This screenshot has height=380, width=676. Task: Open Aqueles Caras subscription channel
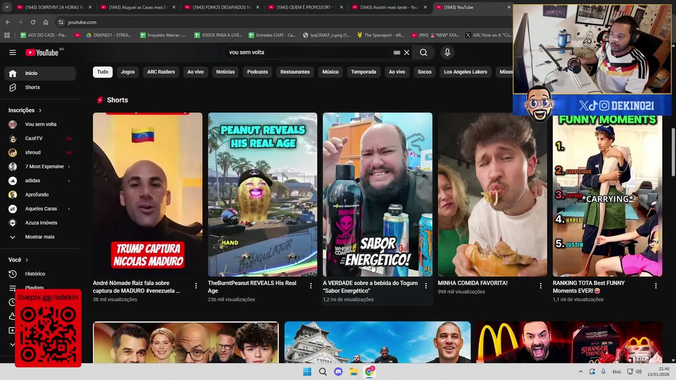tap(40, 209)
